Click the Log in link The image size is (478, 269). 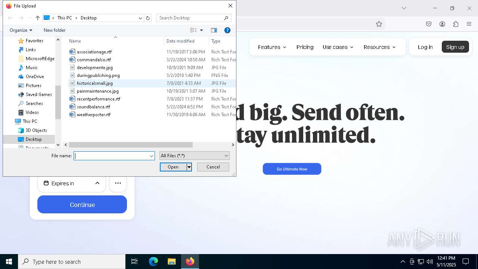[425, 47]
